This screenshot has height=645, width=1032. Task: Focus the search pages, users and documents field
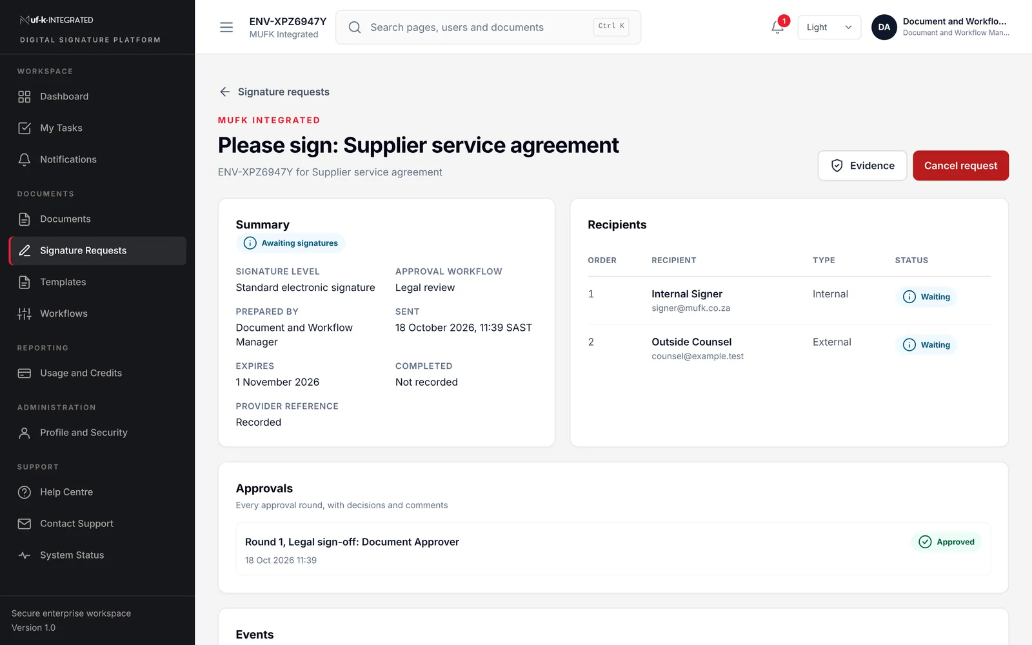click(488, 27)
